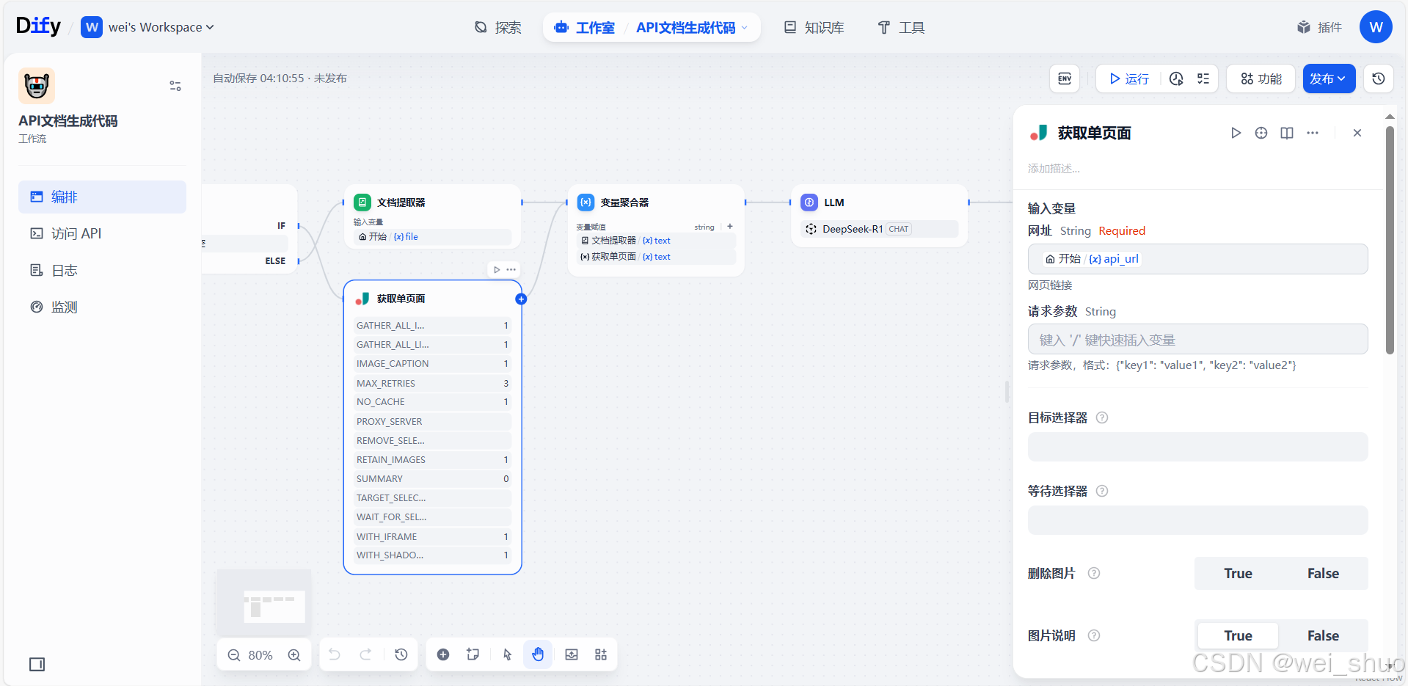Click 等待选择器 input field
This screenshot has width=1408, height=686.
click(x=1197, y=520)
